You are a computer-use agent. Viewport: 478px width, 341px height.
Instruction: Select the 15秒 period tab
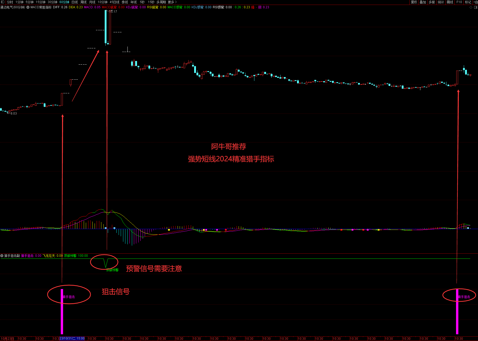click(x=151, y=2)
